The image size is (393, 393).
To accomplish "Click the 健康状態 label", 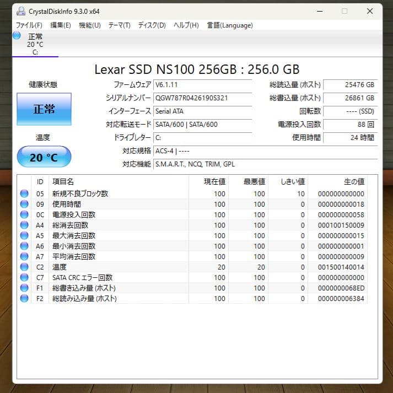I will (x=43, y=85).
